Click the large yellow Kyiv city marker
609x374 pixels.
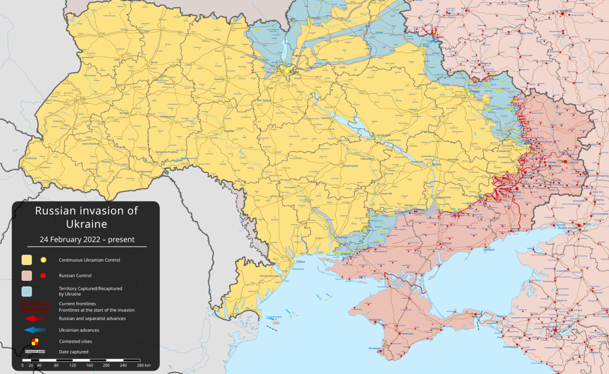(287, 71)
